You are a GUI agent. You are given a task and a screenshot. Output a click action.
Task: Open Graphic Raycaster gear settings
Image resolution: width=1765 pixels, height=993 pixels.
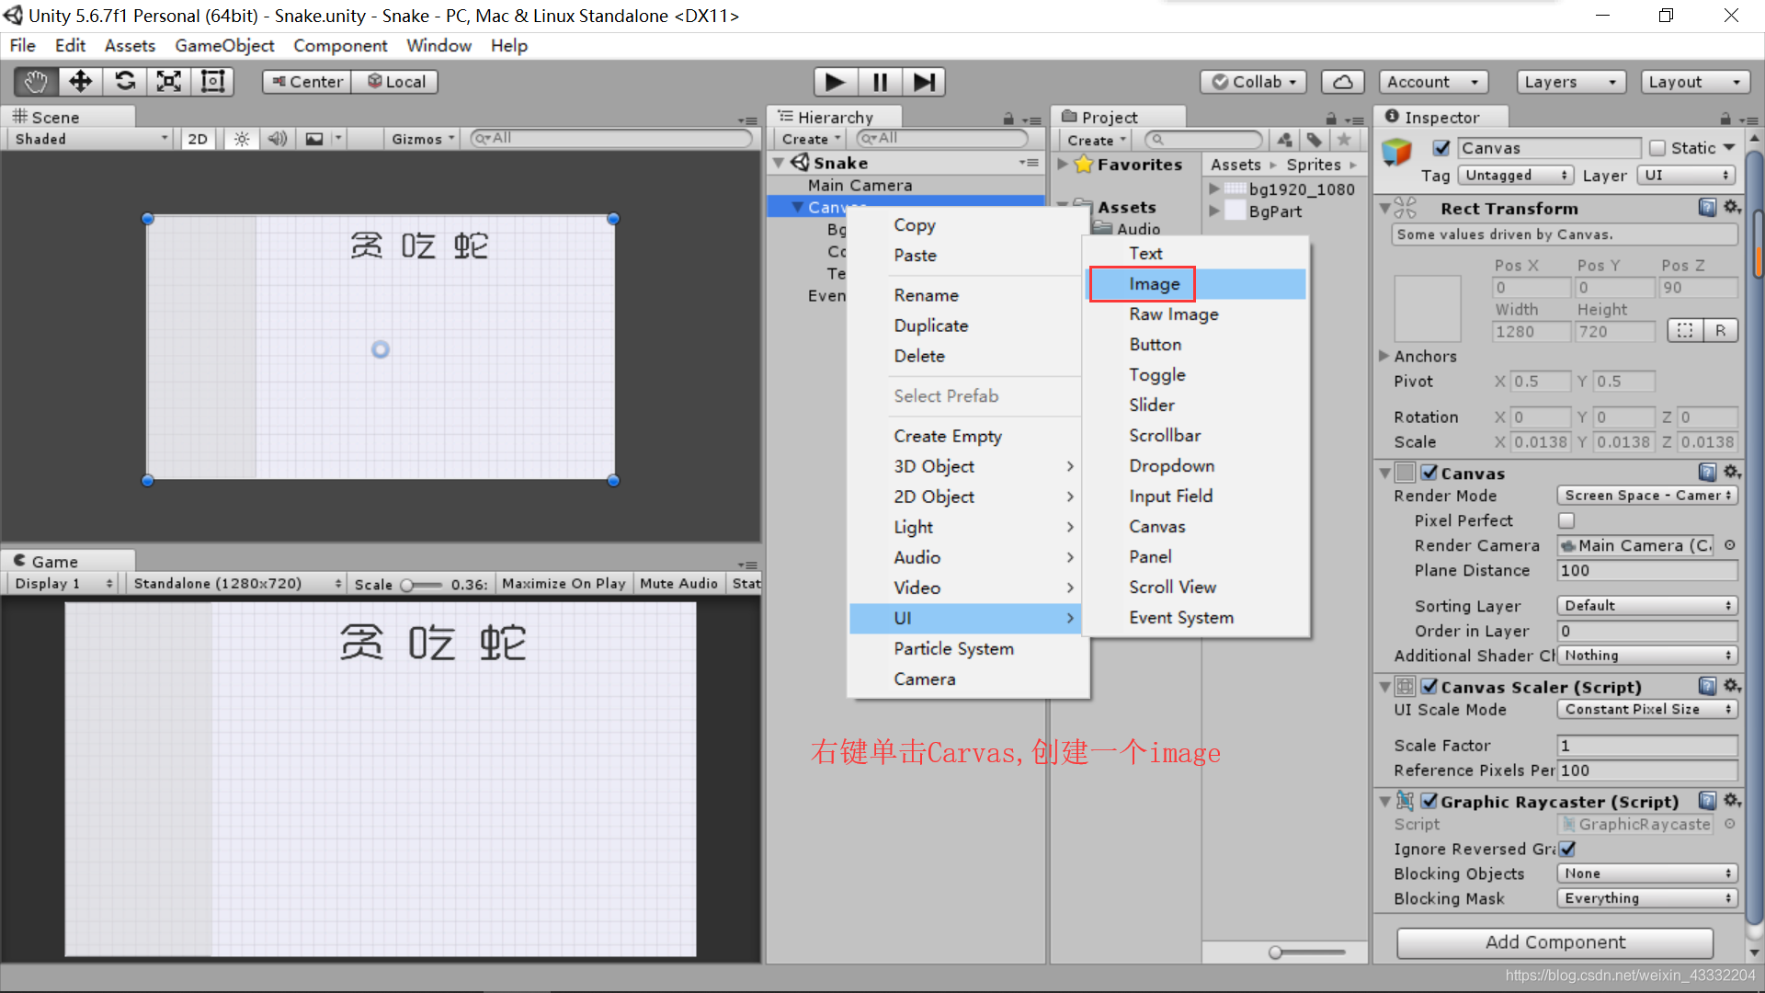click(1732, 802)
